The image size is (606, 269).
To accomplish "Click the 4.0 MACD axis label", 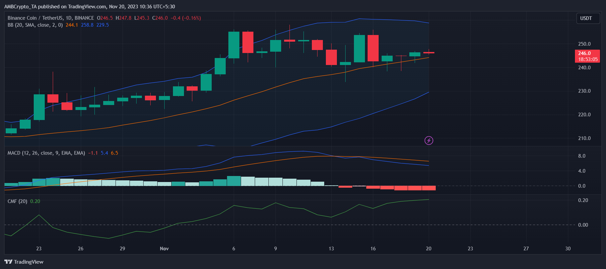I will (582, 171).
